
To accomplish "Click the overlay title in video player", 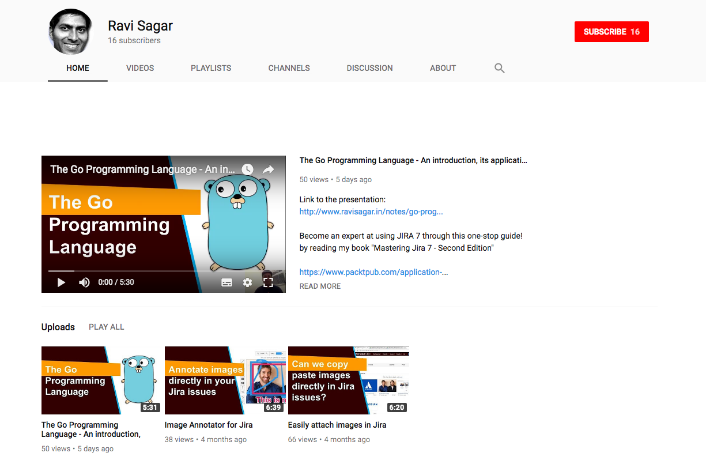I will [x=143, y=169].
